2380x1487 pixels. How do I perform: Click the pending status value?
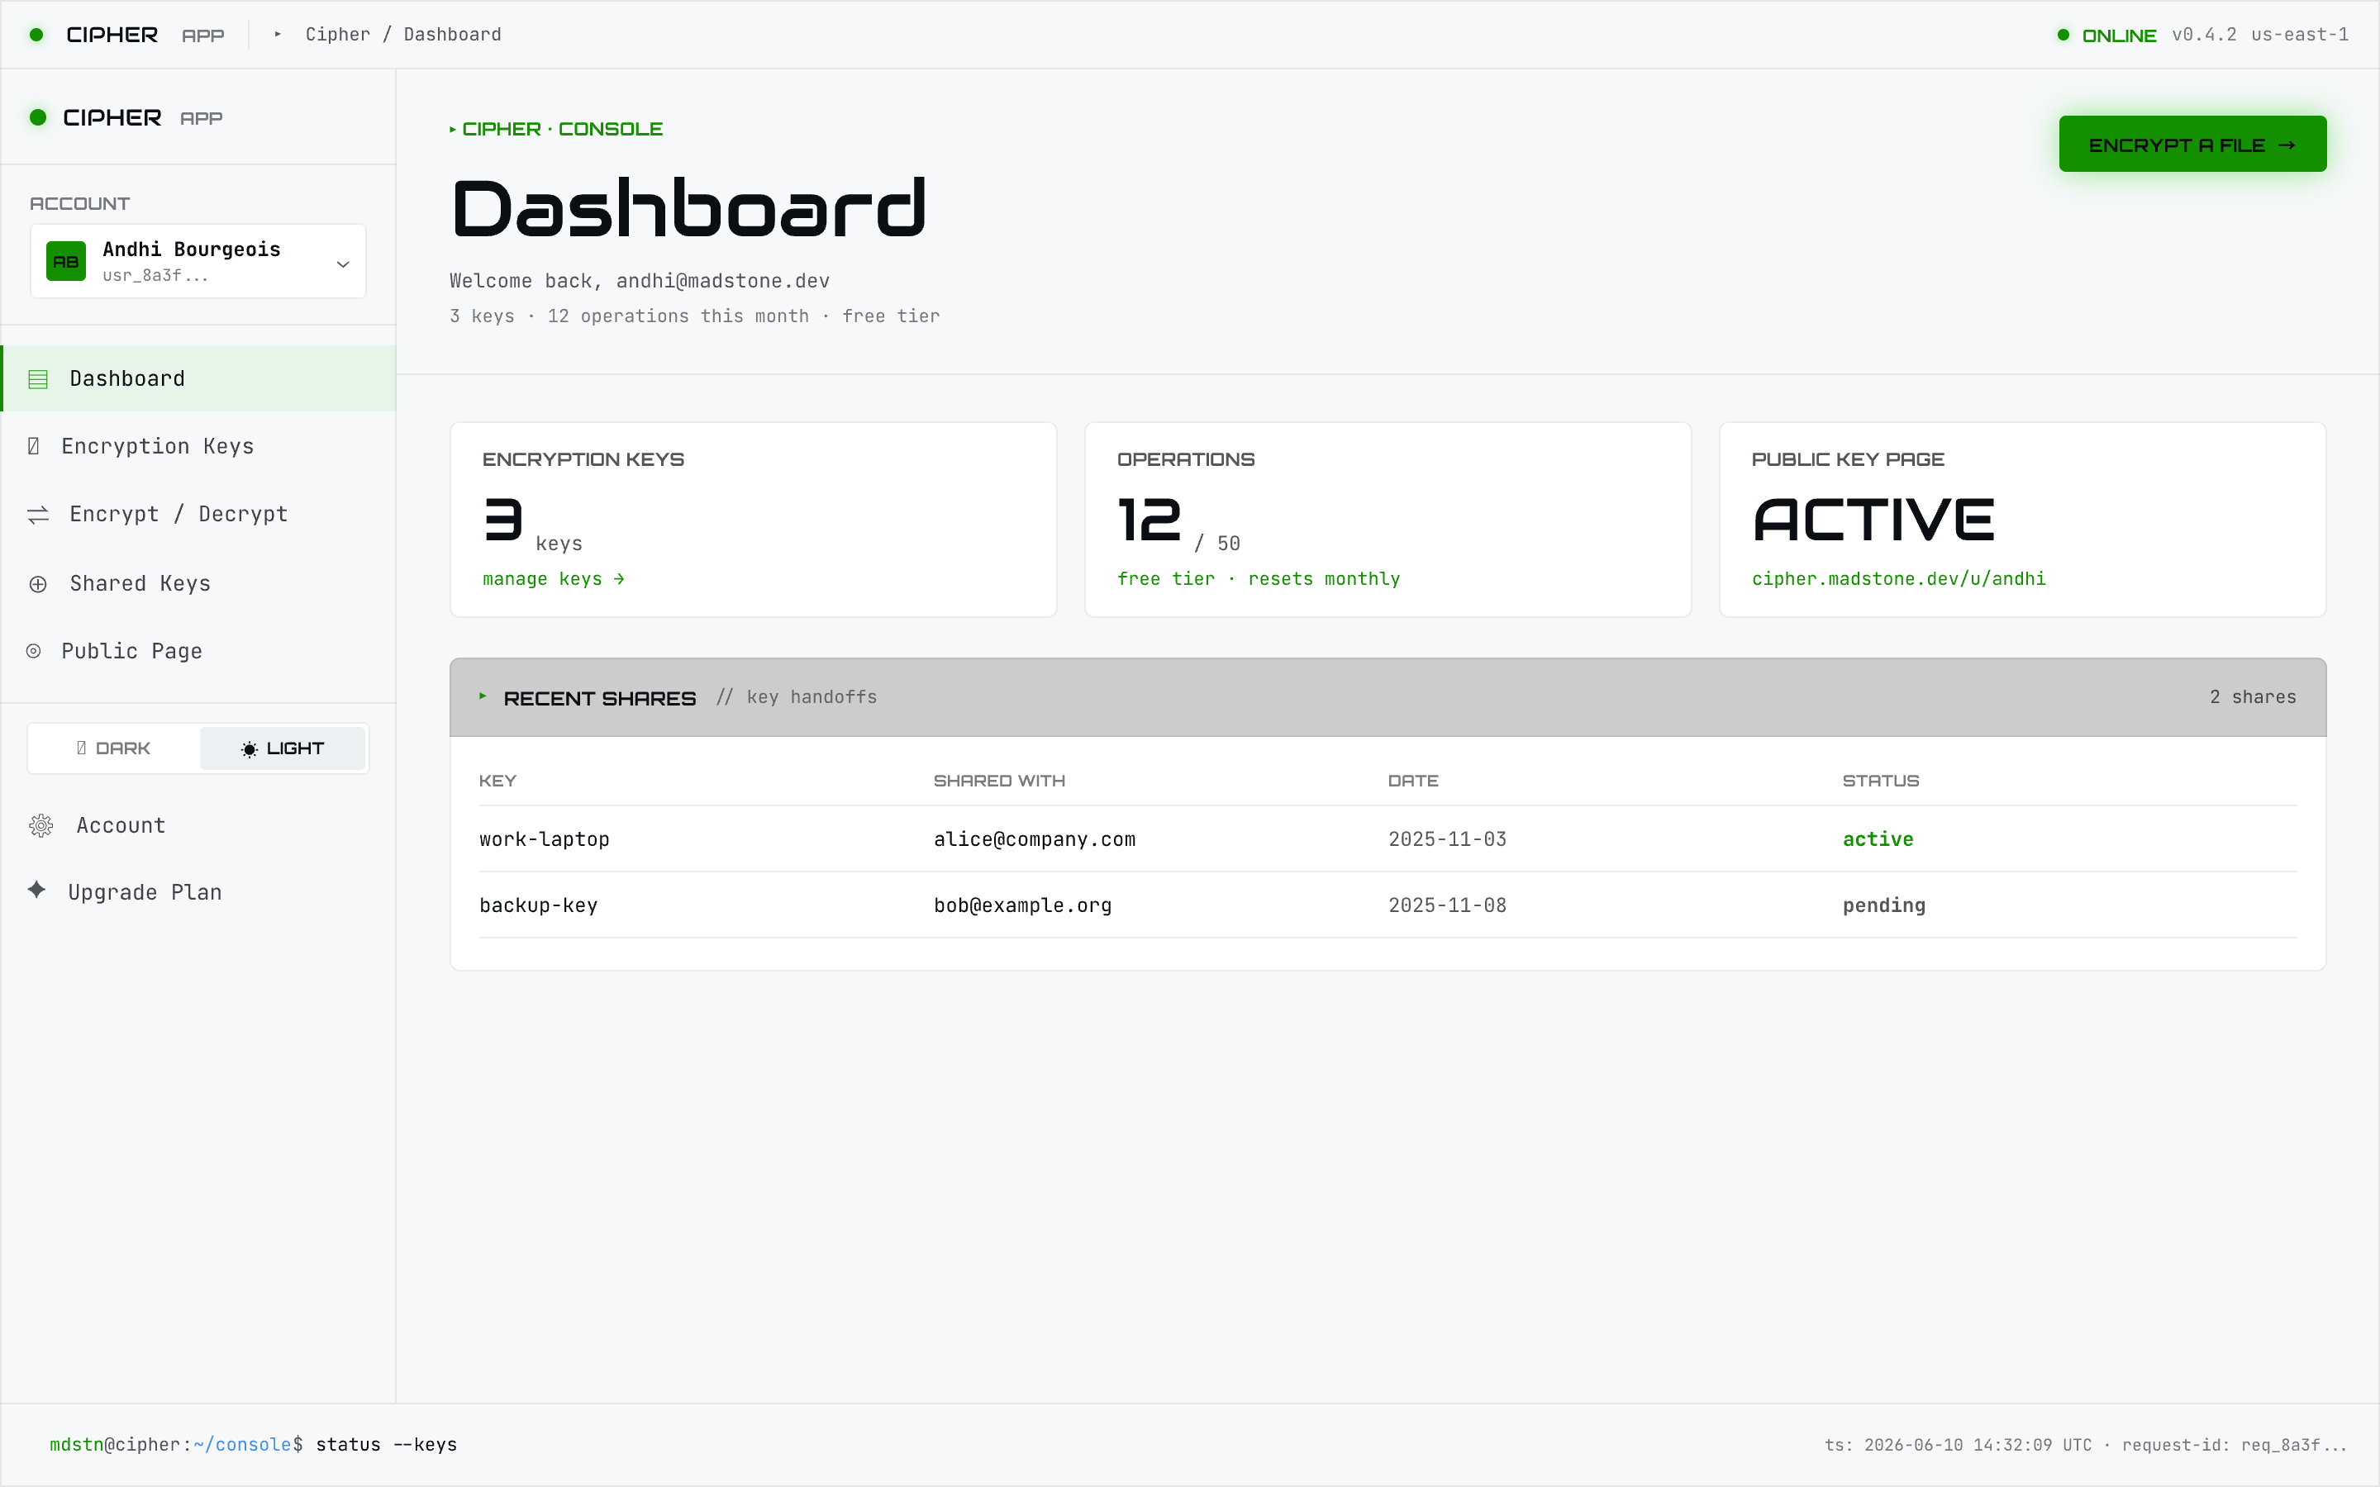(x=1883, y=905)
